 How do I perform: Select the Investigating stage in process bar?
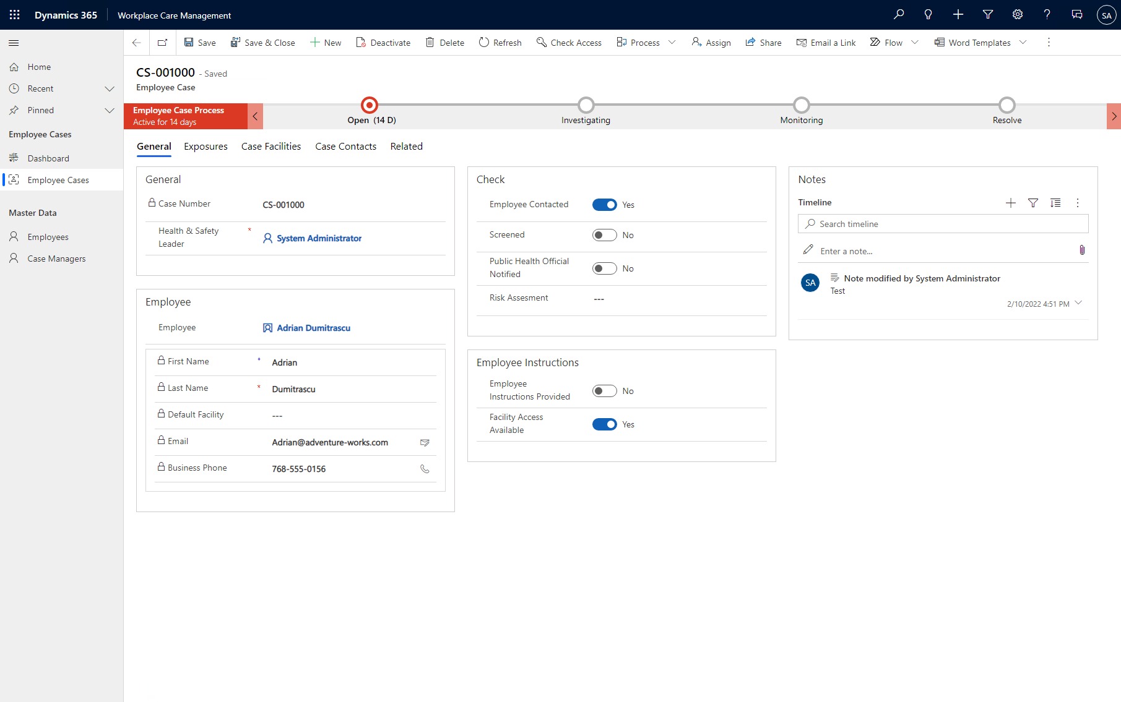click(x=586, y=106)
